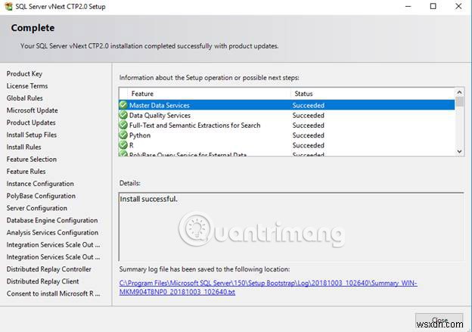Click Install Rules step in sidebar
The width and height of the screenshot is (472, 332).
(x=23, y=147)
